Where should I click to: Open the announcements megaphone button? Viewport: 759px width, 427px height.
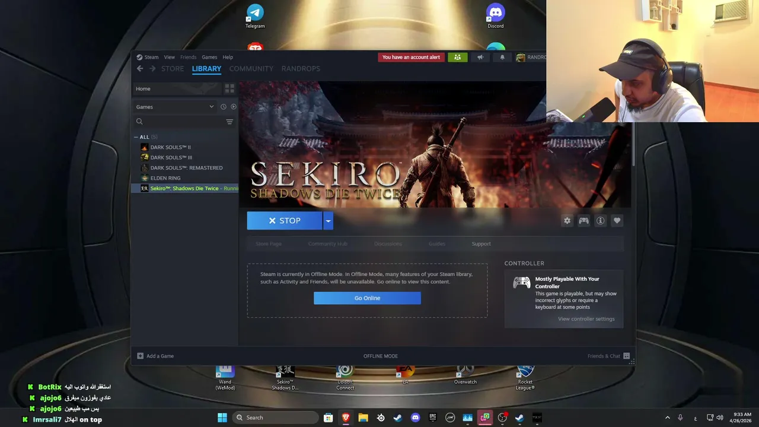[x=480, y=58]
